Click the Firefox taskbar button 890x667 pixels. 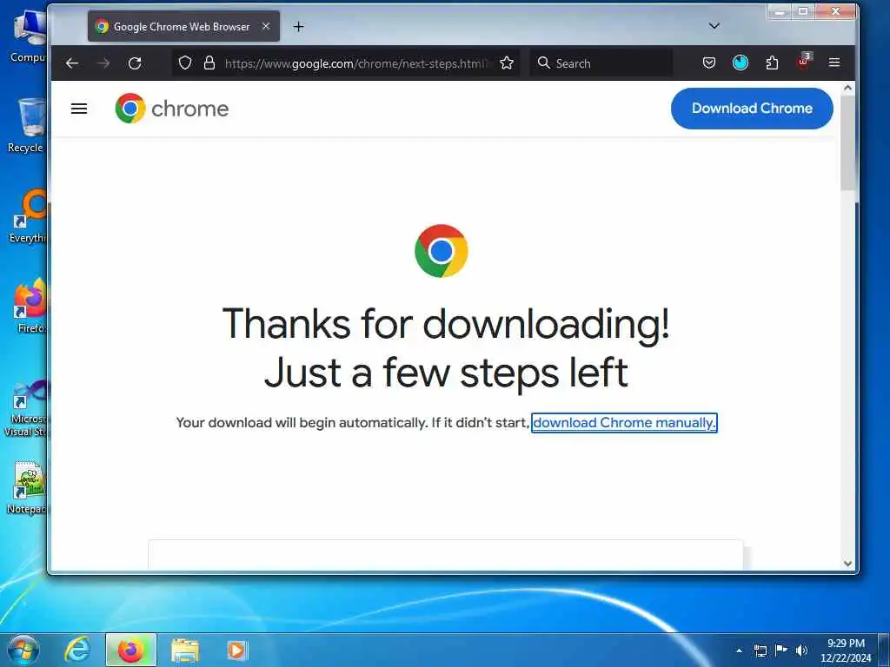[130, 650]
